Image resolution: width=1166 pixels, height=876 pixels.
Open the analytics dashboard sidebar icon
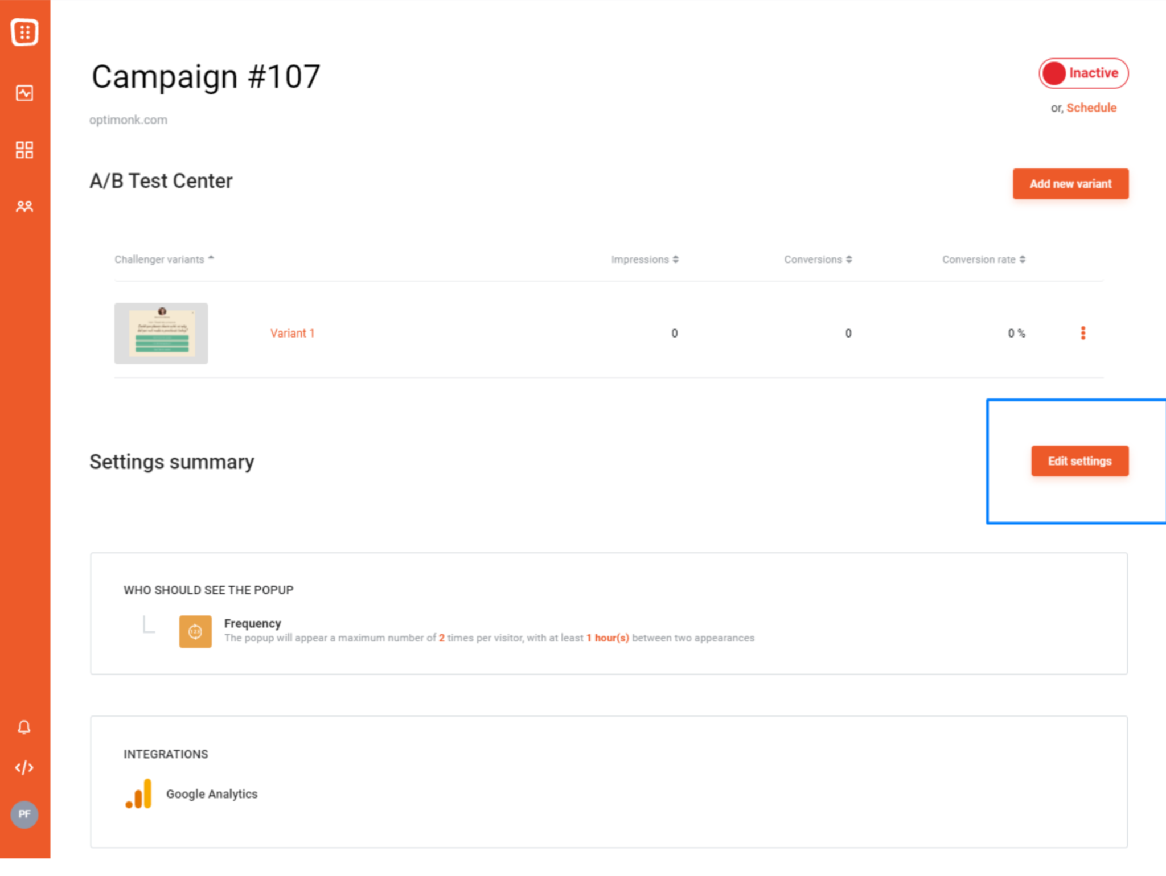(x=24, y=93)
